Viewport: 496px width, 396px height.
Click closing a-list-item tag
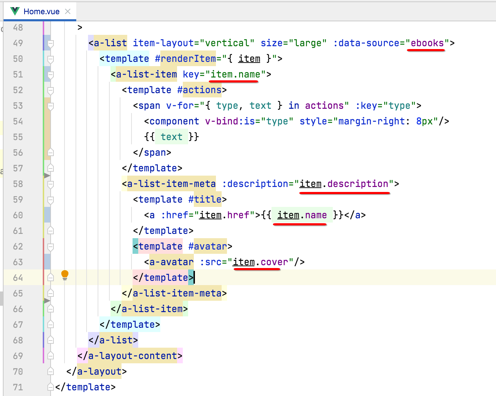click(x=149, y=309)
